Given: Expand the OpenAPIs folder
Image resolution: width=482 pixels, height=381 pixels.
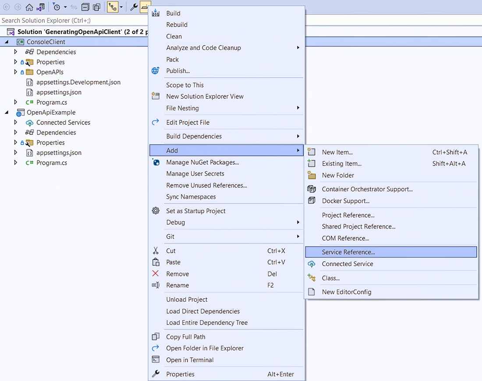Looking at the screenshot, I should tap(15, 72).
